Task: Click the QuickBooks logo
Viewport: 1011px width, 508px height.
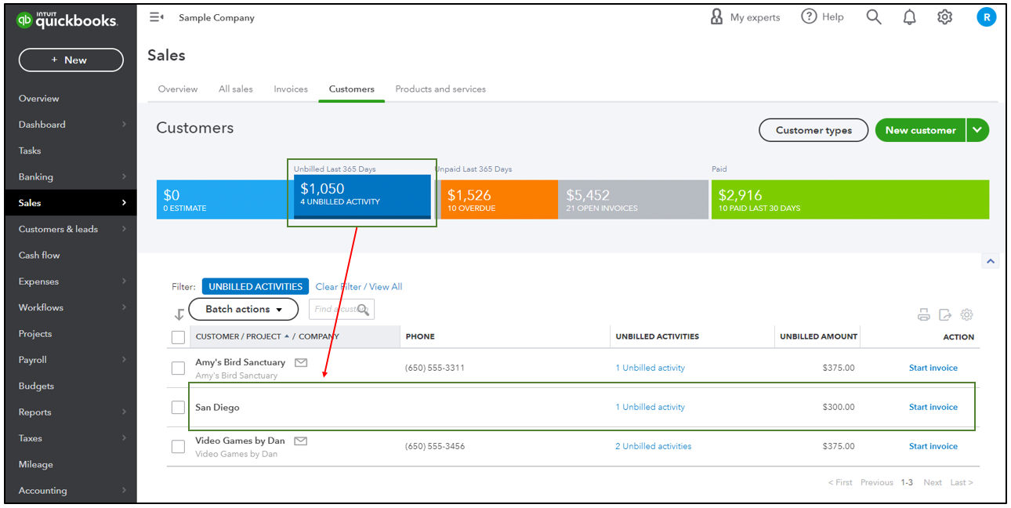Action: pyautogui.click(x=67, y=20)
